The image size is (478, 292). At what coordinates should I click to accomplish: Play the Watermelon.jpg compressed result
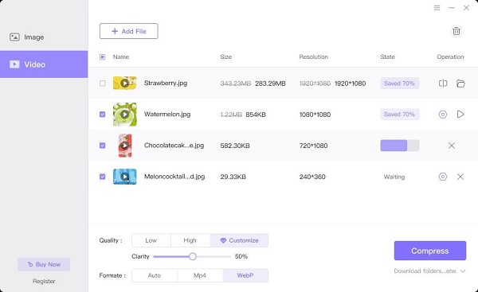[460, 115]
